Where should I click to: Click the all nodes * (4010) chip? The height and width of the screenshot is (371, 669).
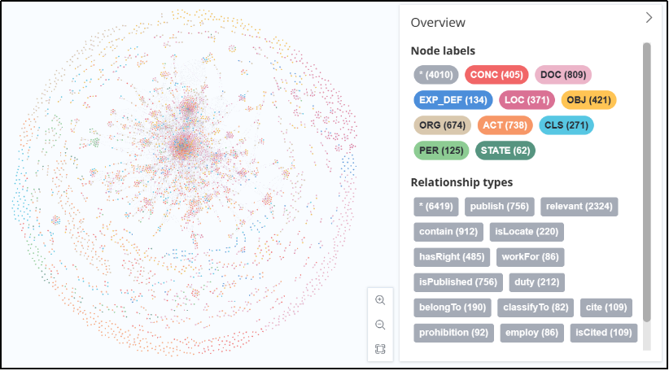436,75
